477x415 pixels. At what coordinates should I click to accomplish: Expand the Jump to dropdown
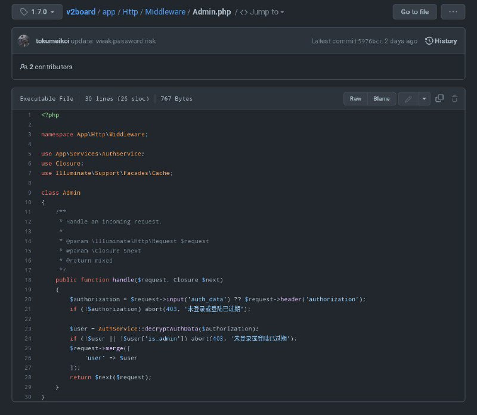(262, 12)
